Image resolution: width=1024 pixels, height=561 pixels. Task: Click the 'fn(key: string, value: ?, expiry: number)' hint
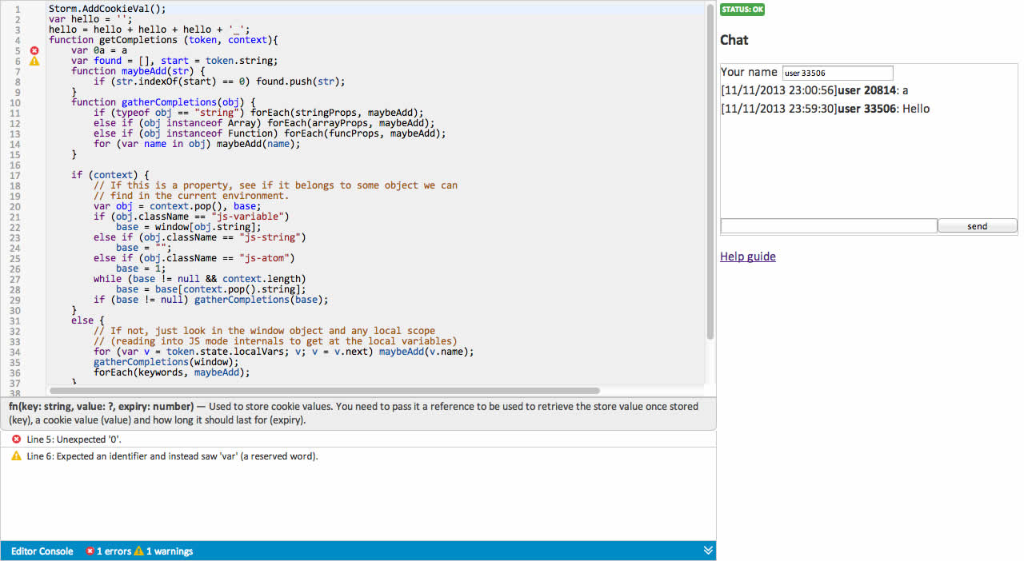tap(101, 407)
